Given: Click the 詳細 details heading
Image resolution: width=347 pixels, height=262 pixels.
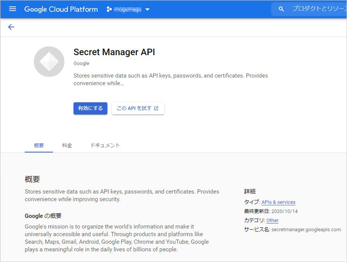Looking at the screenshot, I should (250, 191).
